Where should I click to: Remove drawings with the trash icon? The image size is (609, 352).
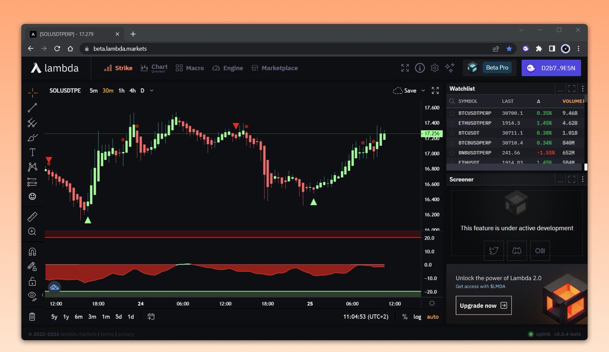click(x=32, y=316)
